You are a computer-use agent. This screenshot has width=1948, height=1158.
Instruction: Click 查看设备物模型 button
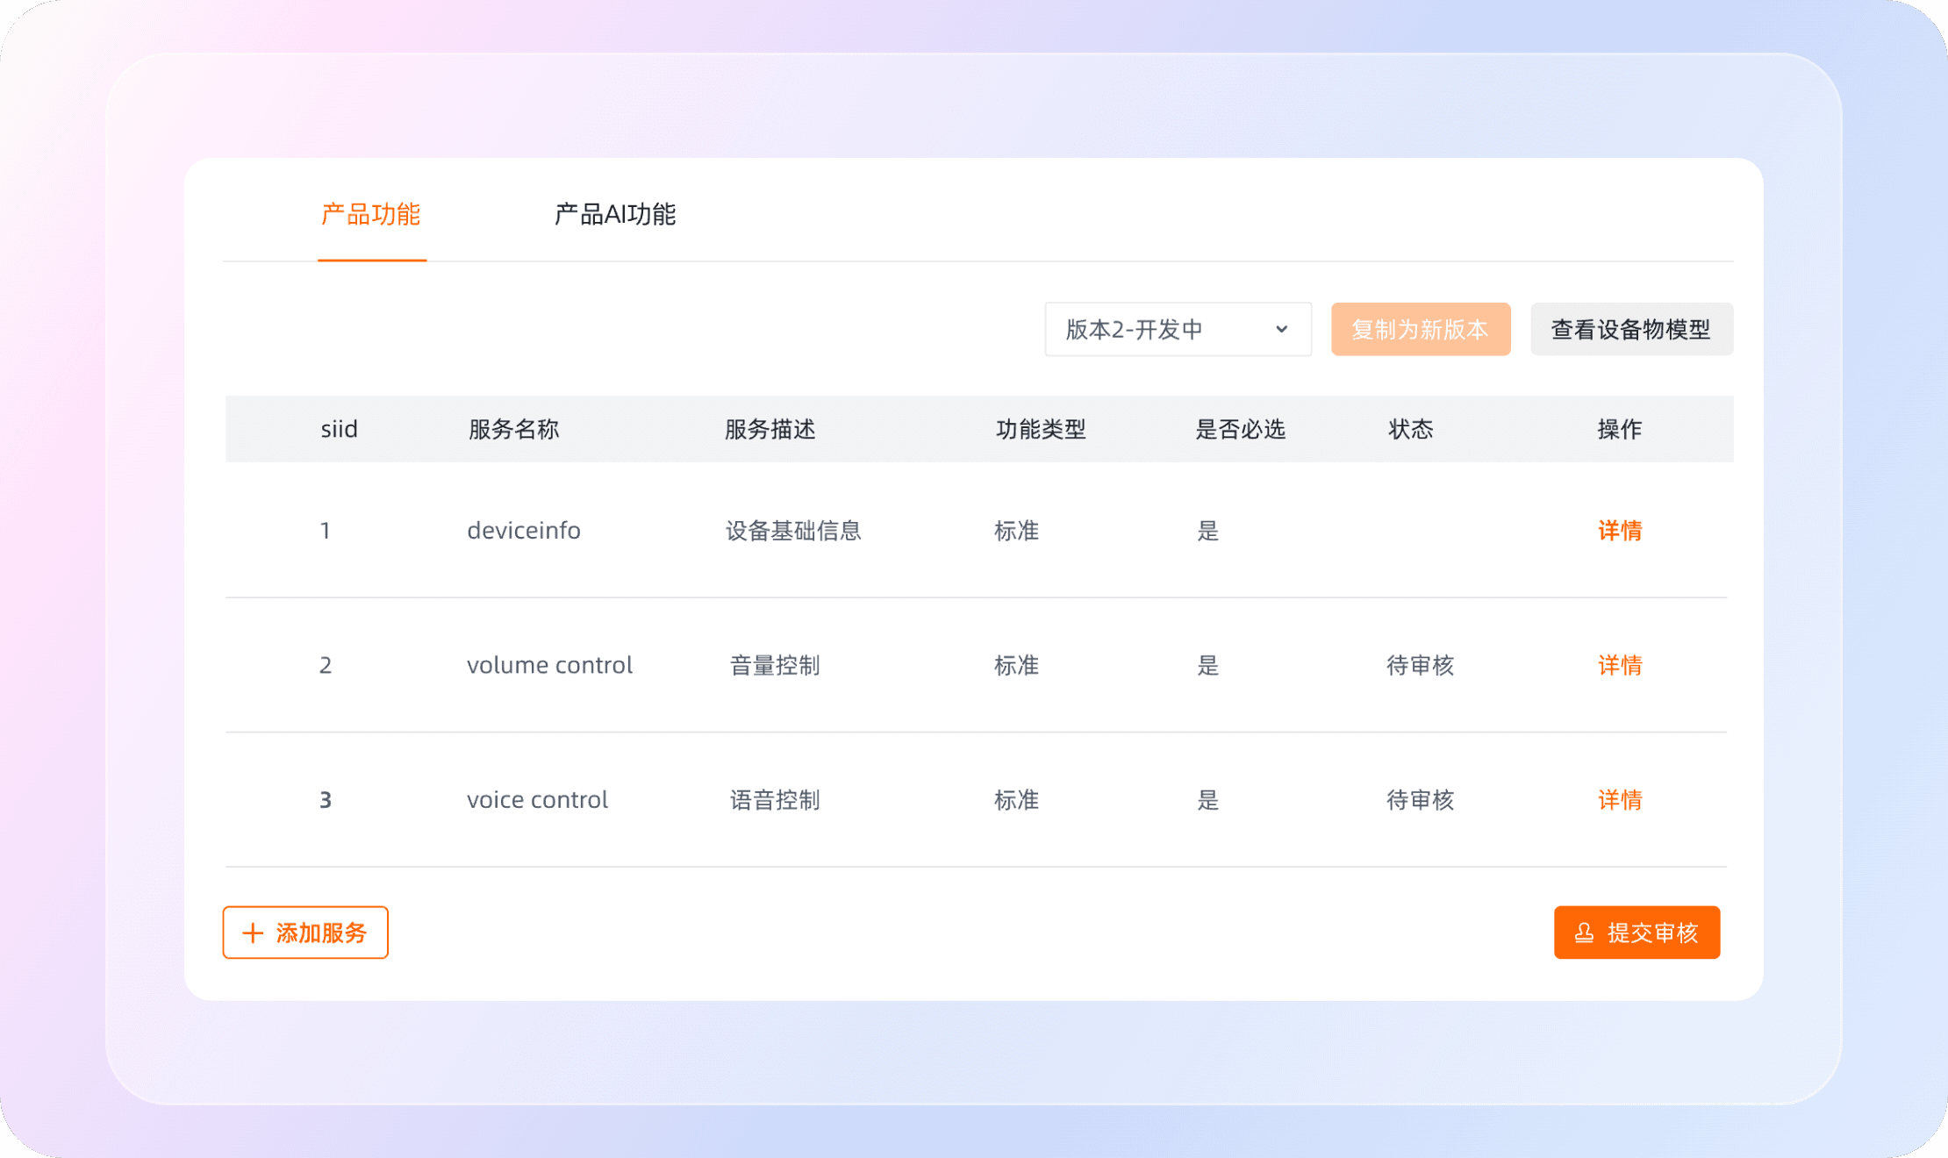(1631, 329)
